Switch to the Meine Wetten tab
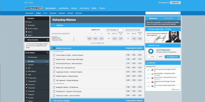 [169, 18]
